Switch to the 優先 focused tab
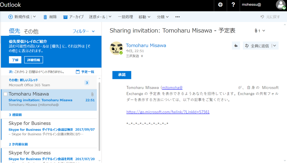Image resolution: width=287 pixels, height=163 pixels. pos(15,31)
